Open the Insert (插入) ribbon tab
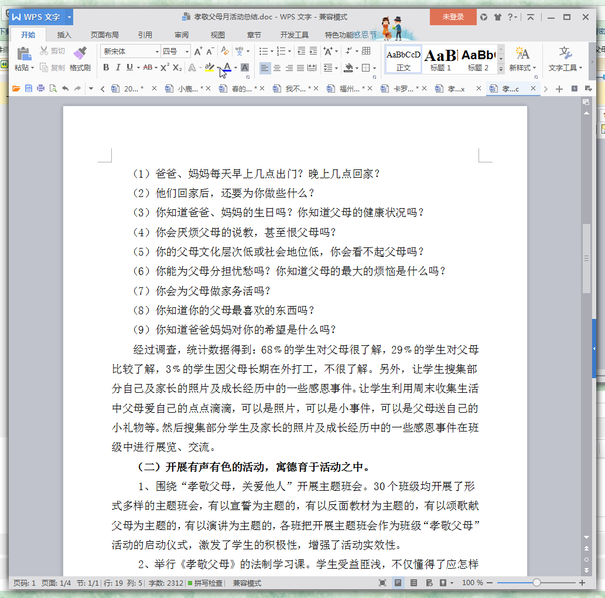Image resolution: width=605 pixels, height=598 pixels. point(64,35)
